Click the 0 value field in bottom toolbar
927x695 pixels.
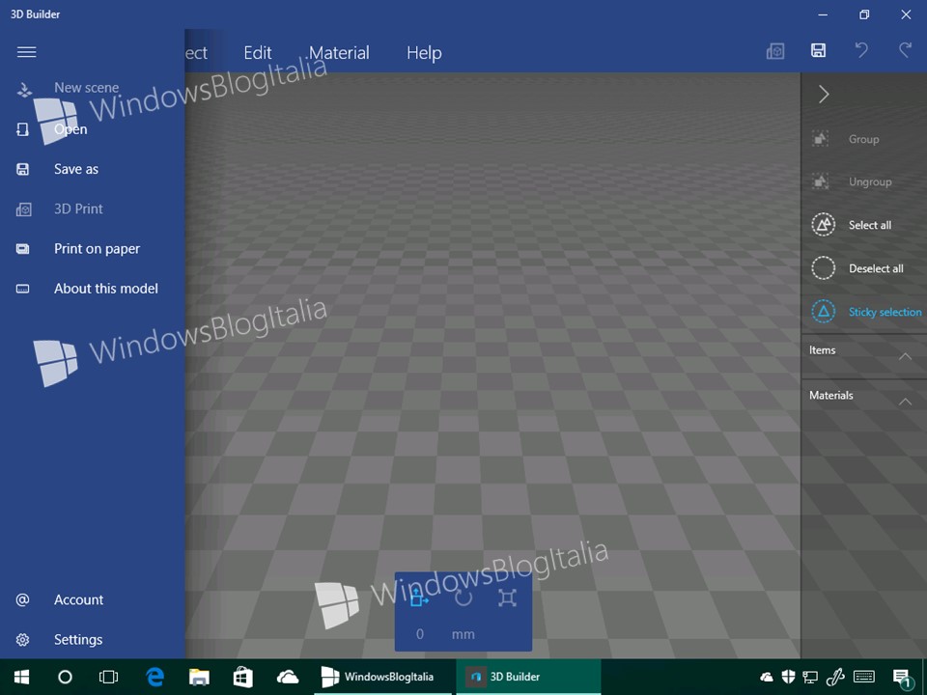tap(420, 634)
